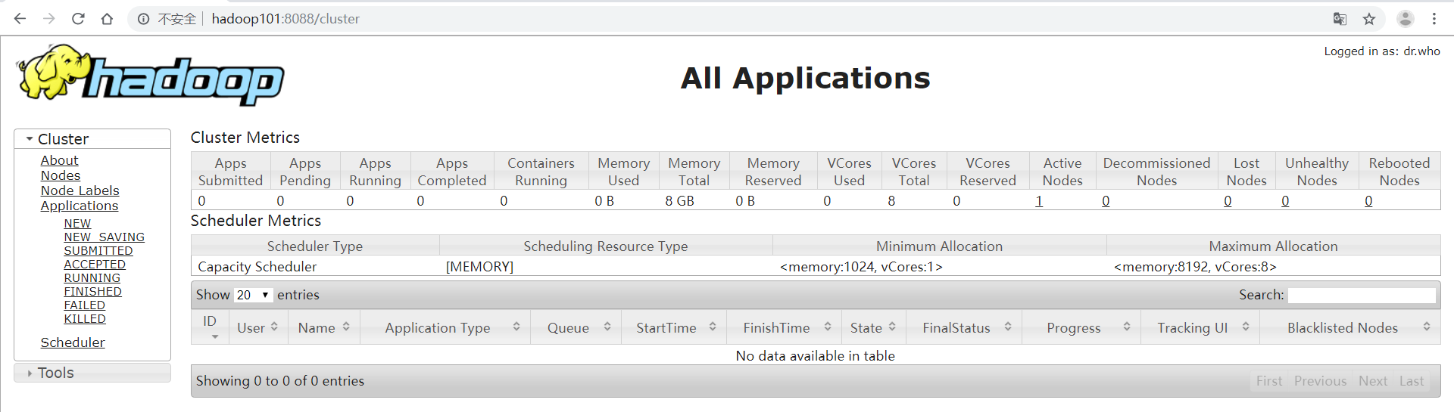Screen dimensions: 1454x412
Task: Sort table by Tracking UI column
Action: (x=1200, y=327)
